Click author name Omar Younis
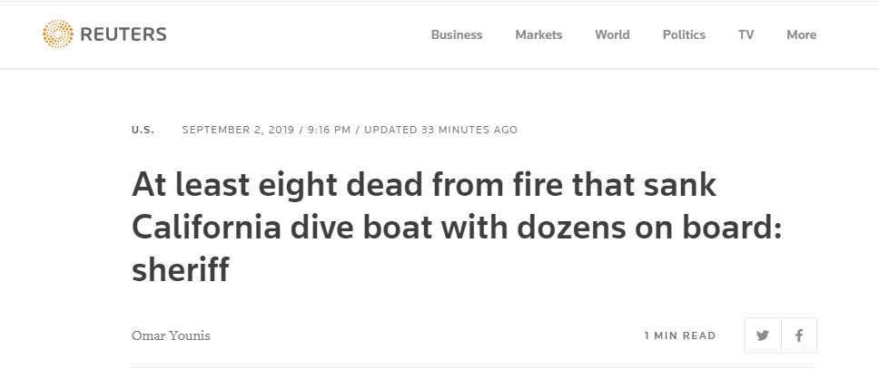This screenshot has height=369, width=879. (x=171, y=336)
